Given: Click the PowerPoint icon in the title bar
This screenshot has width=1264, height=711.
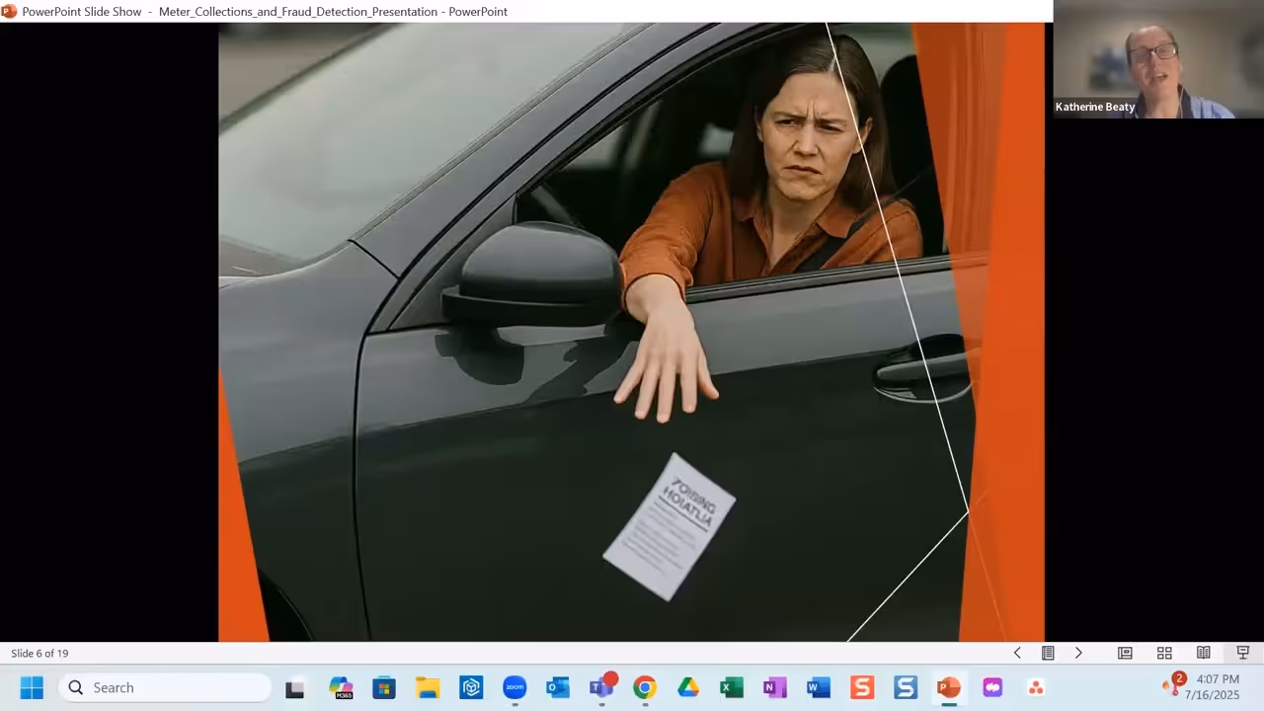Looking at the screenshot, I should pos(9,11).
